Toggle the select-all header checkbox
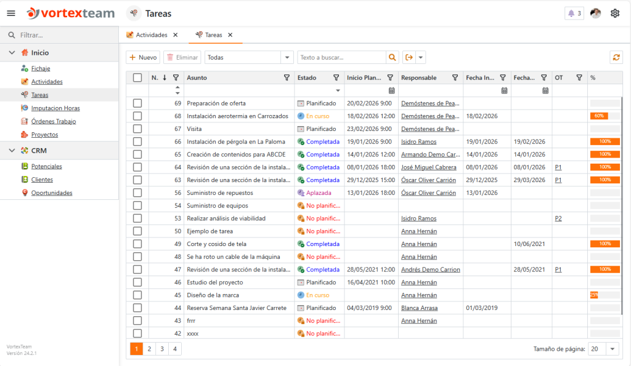This screenshot has height=366, width=631. pos(137,78)
